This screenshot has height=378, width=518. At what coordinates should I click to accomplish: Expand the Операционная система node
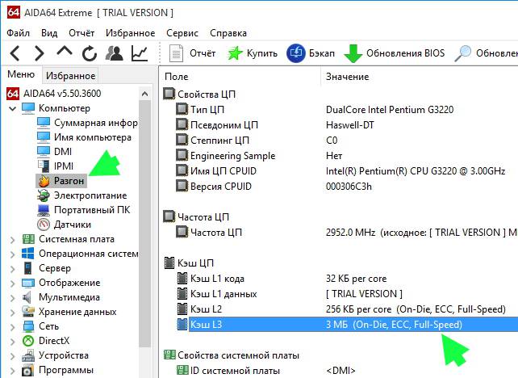(13, 254)
